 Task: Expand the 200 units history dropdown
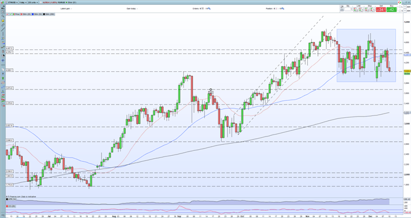tap(33, 2)
